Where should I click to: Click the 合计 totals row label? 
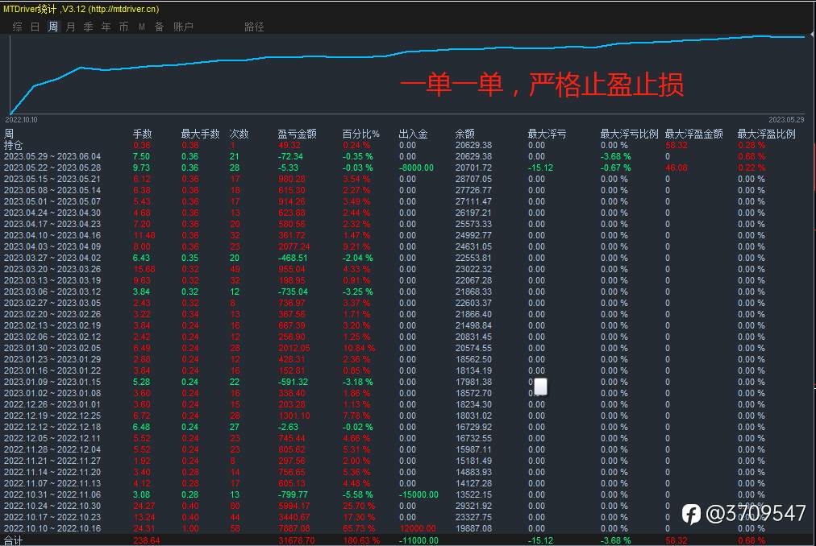tap(13, 540)
